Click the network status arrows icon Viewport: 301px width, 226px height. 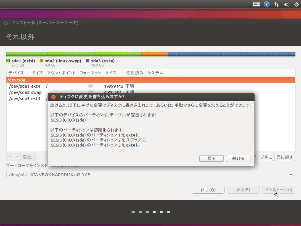pos(276,4)
